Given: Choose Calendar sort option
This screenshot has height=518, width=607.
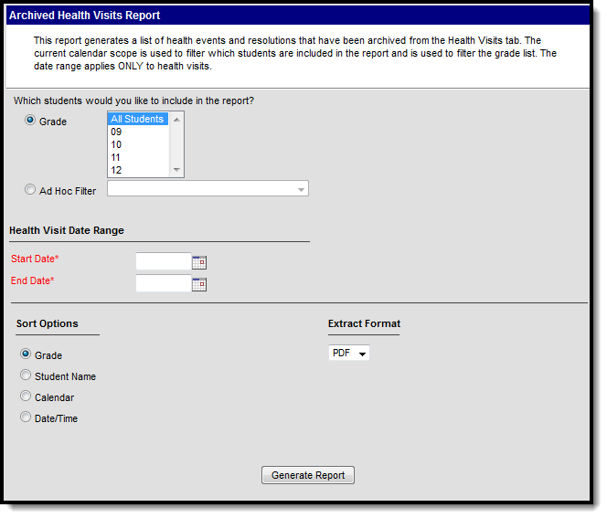Looking at the screenshot, I should 26,396.
